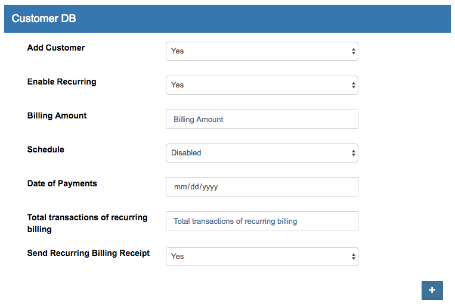Focus the Billing Amount input field
The image size is (455, 306).
click(x=262, y=119)
